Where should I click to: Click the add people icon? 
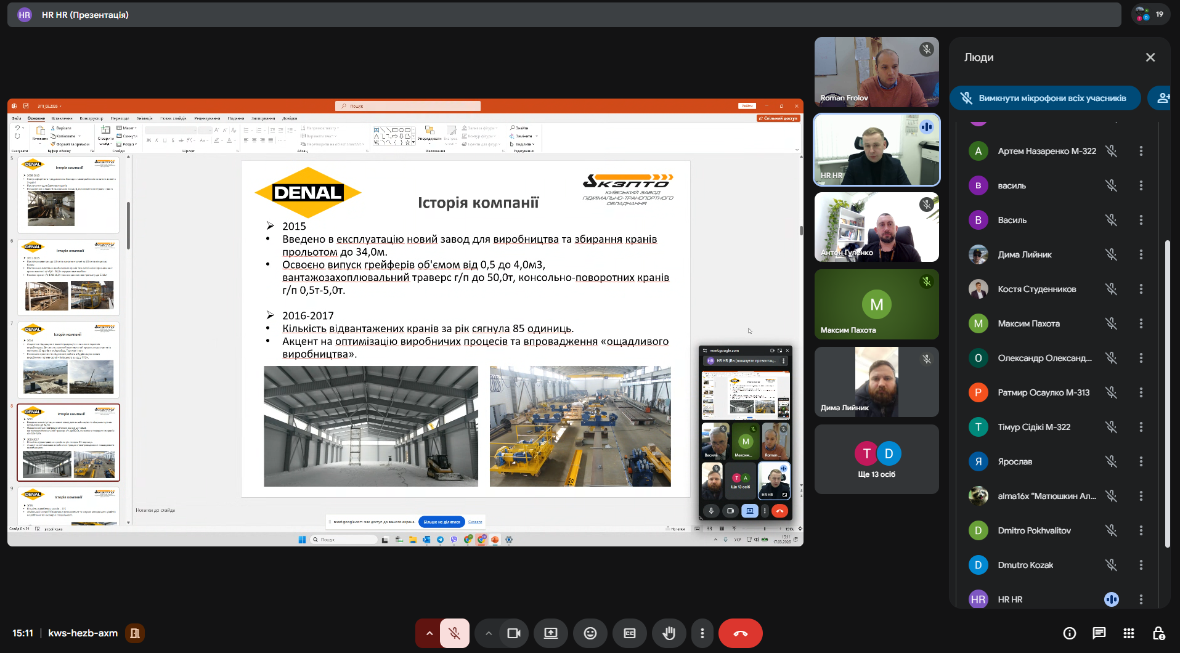1162,98
